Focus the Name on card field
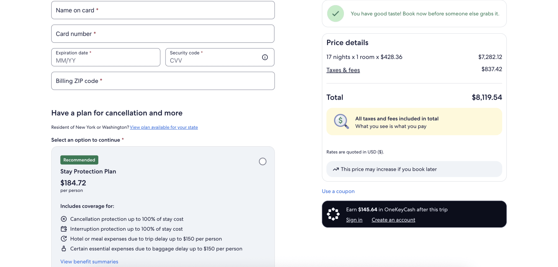This screenshot has width=558, height=267. [x=163, y=10]
